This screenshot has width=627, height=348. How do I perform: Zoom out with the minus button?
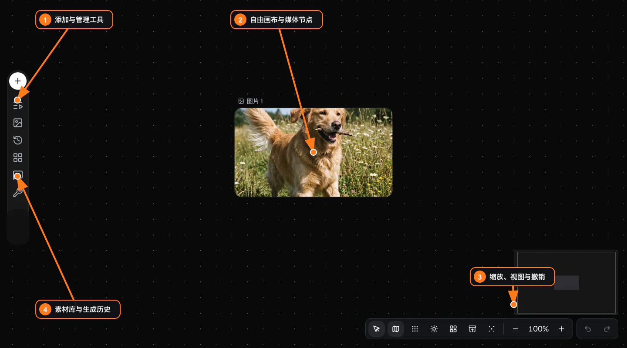pos(516,329)
